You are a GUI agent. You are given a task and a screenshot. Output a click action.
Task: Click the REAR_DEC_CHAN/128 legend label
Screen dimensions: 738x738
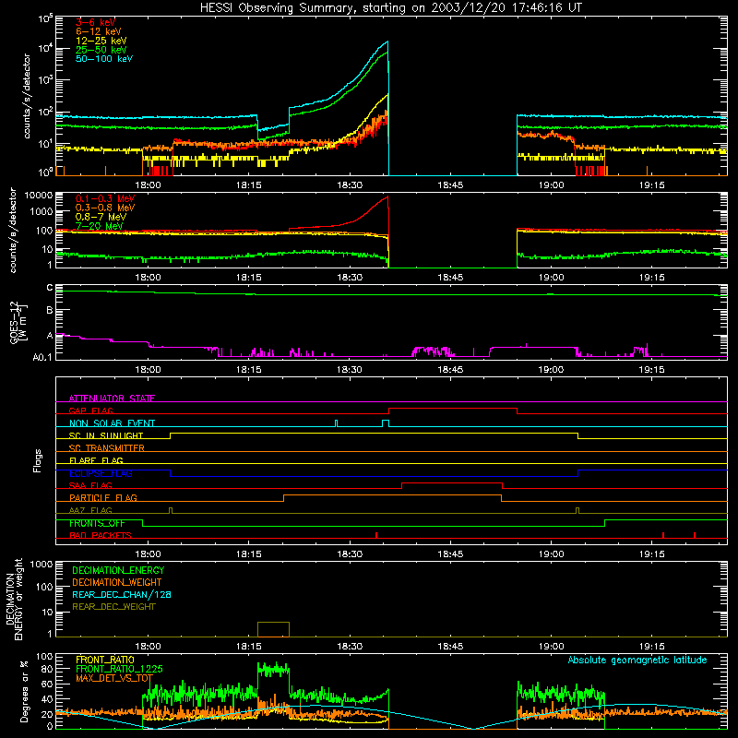pyautogui.click(x=122, y=594)
